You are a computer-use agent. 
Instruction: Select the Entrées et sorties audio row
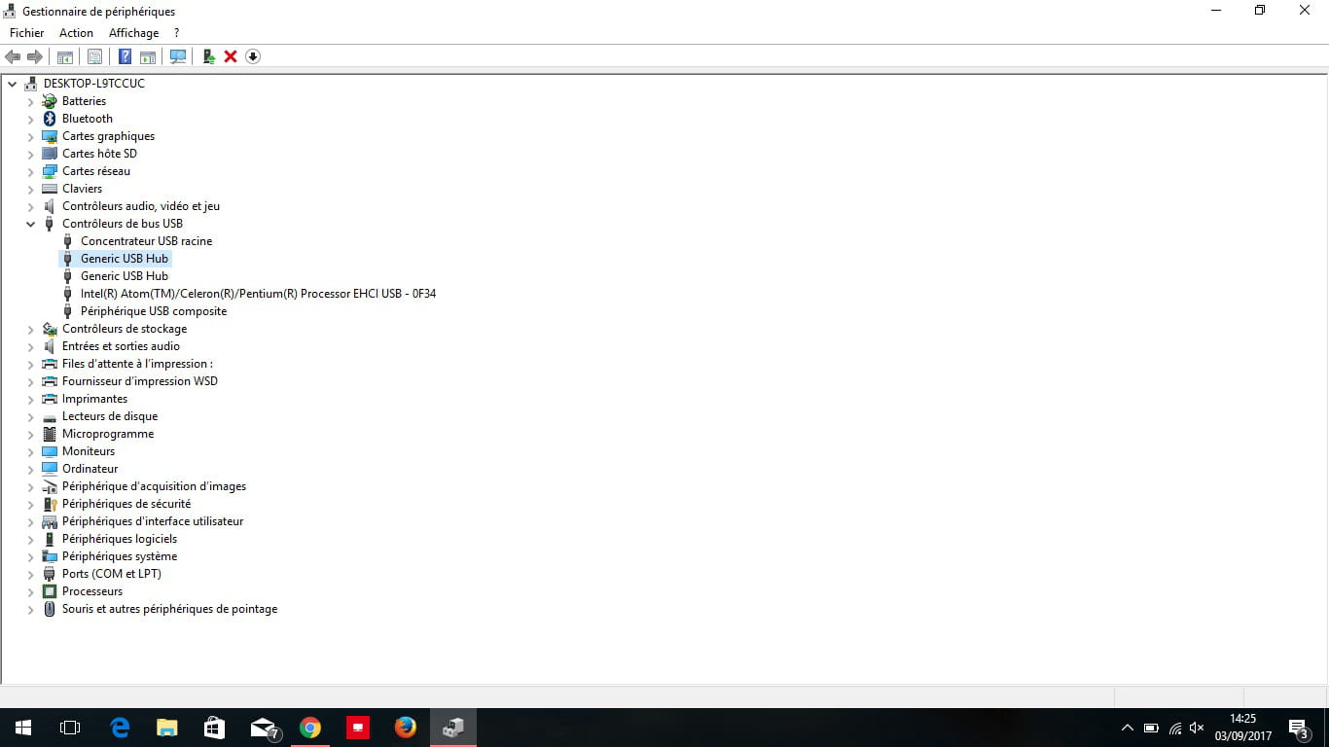(x=121, y=346)
